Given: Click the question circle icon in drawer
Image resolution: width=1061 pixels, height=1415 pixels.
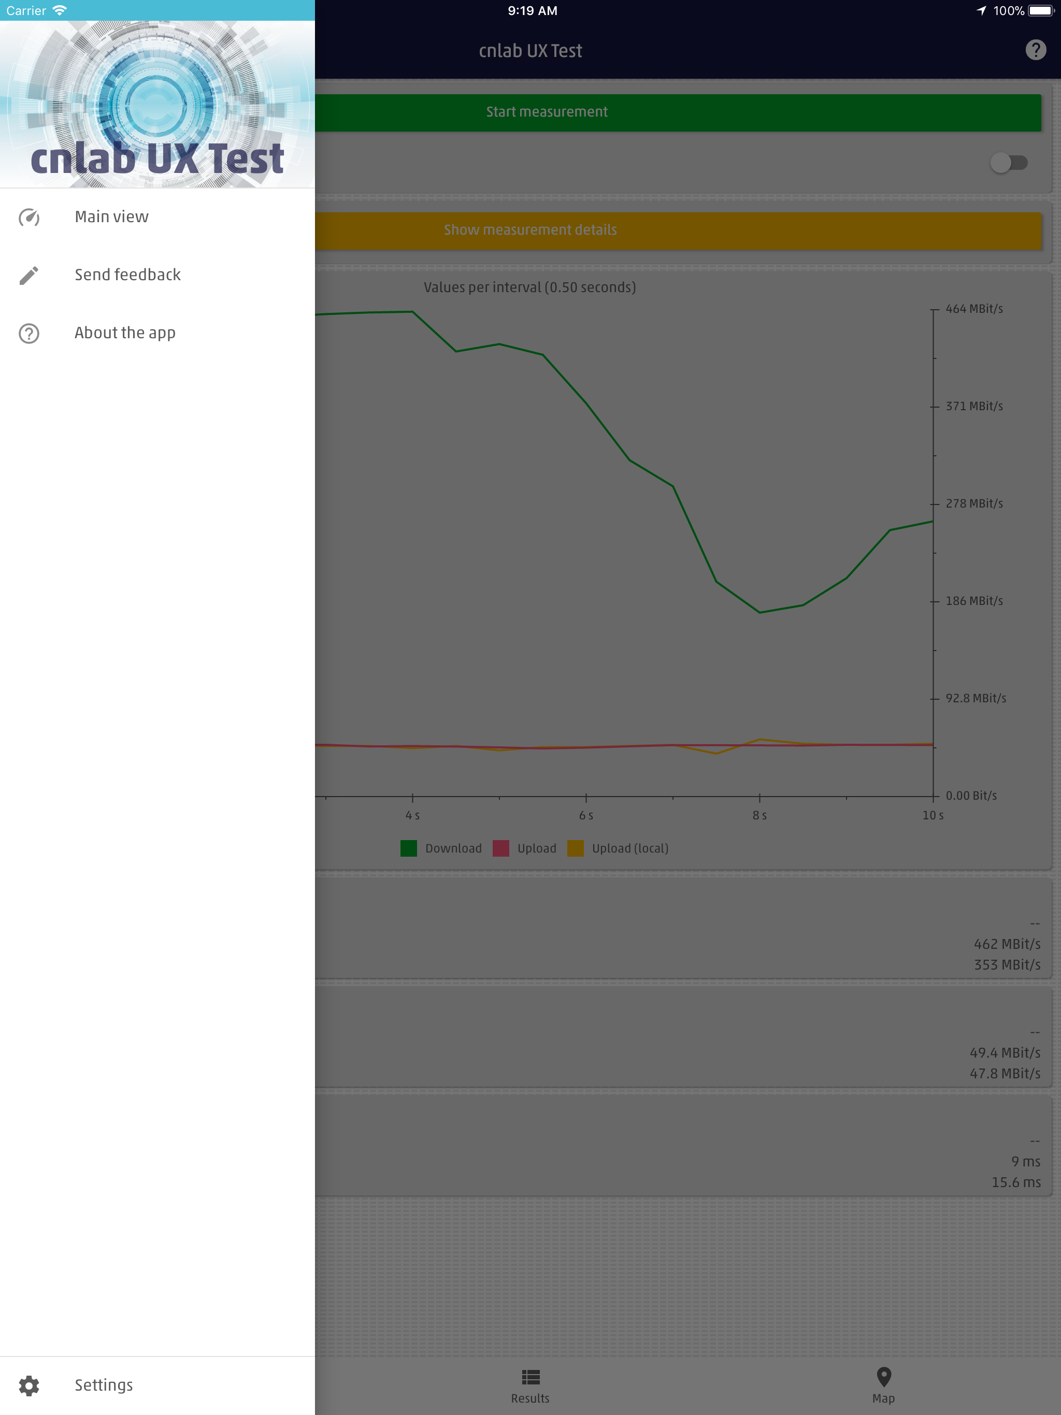Looking at the screenshot, I should (29, 333).
